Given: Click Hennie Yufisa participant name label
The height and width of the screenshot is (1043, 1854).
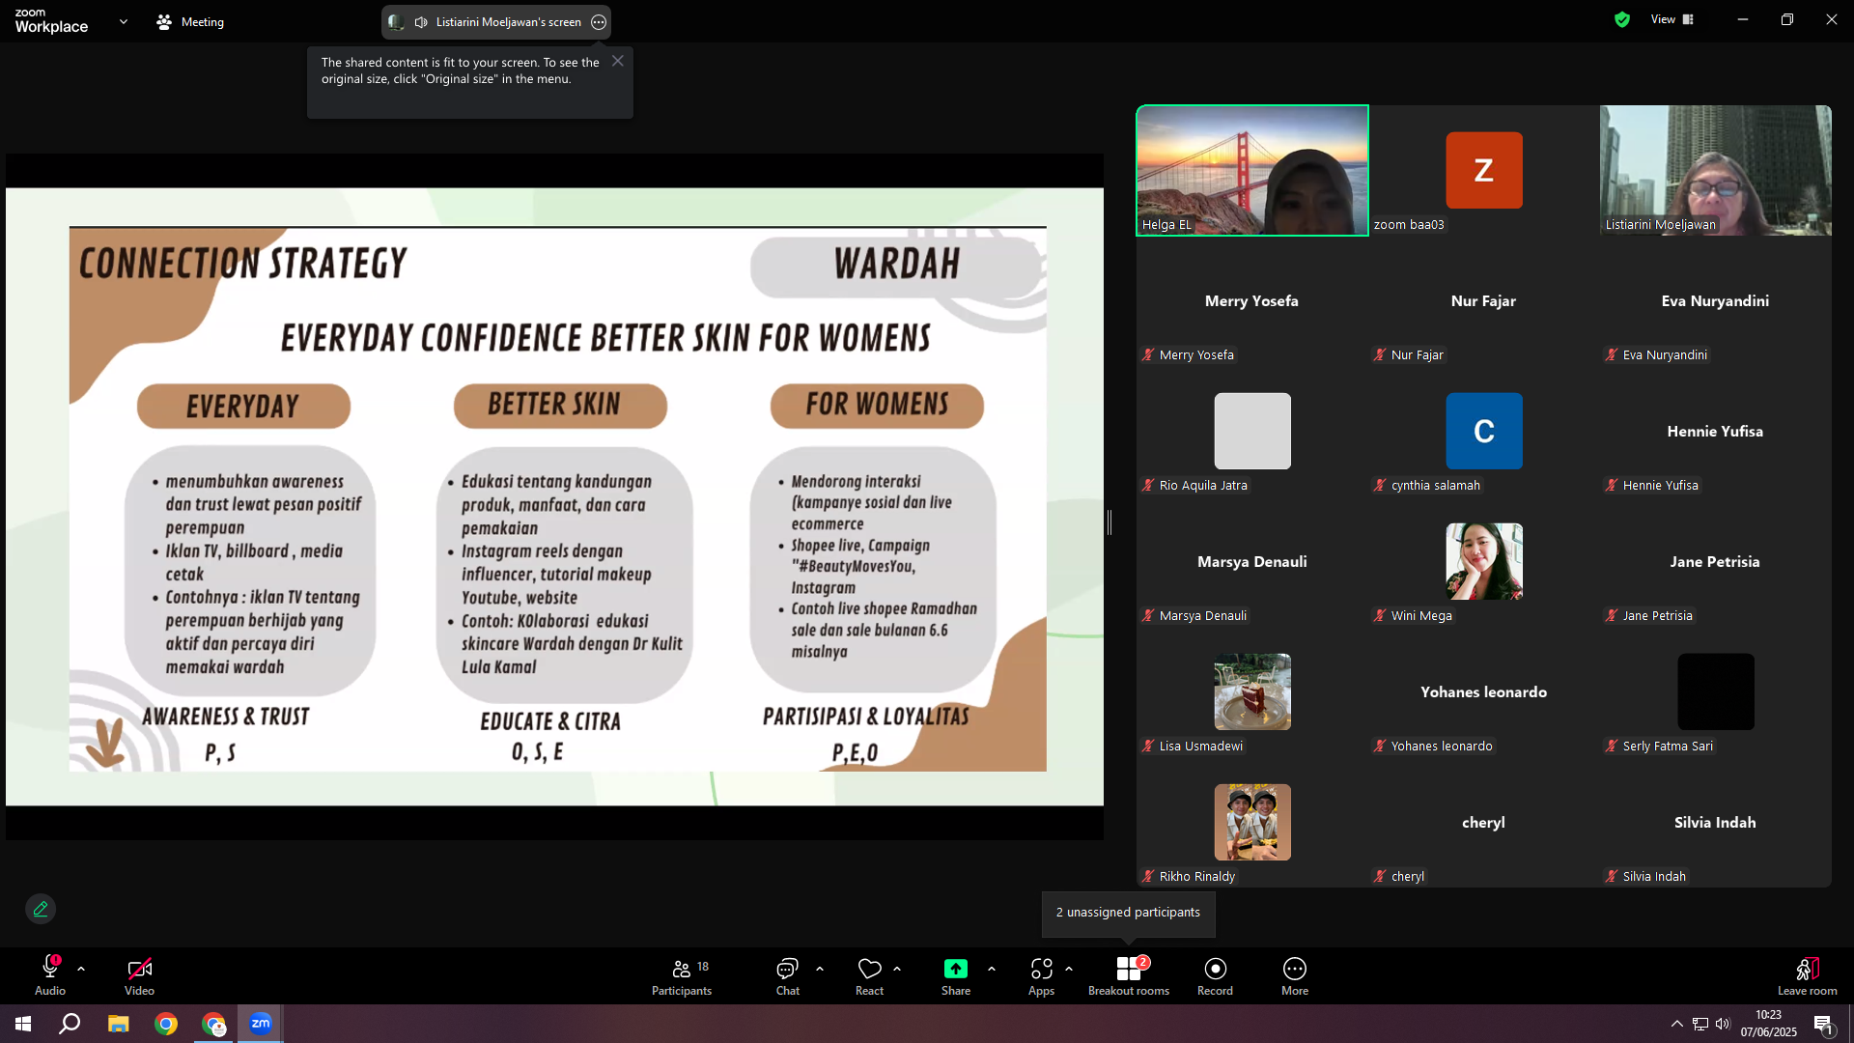Looking at the screenshot, I should click(1661, 486).
